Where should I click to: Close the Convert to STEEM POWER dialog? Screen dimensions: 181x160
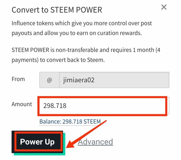[x=164, y=8]
